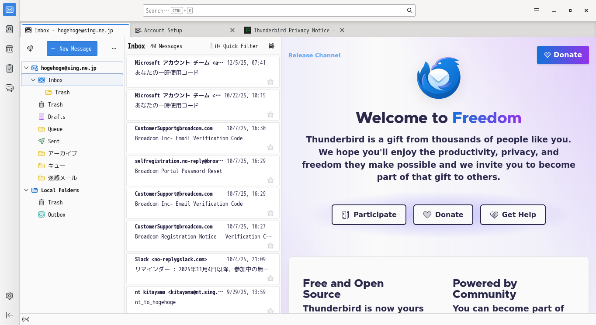
Task: Follow the Release Channel link
Action: click(314, 55)
